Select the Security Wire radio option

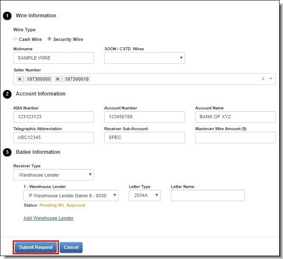(x=49, y=39)
